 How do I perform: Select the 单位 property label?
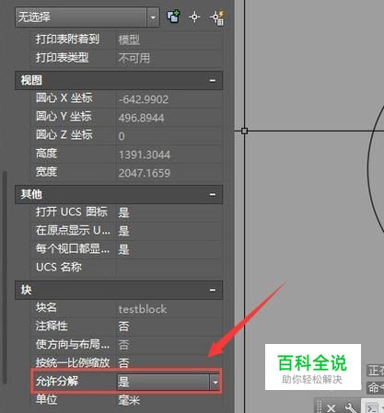[x=46, y=399]
